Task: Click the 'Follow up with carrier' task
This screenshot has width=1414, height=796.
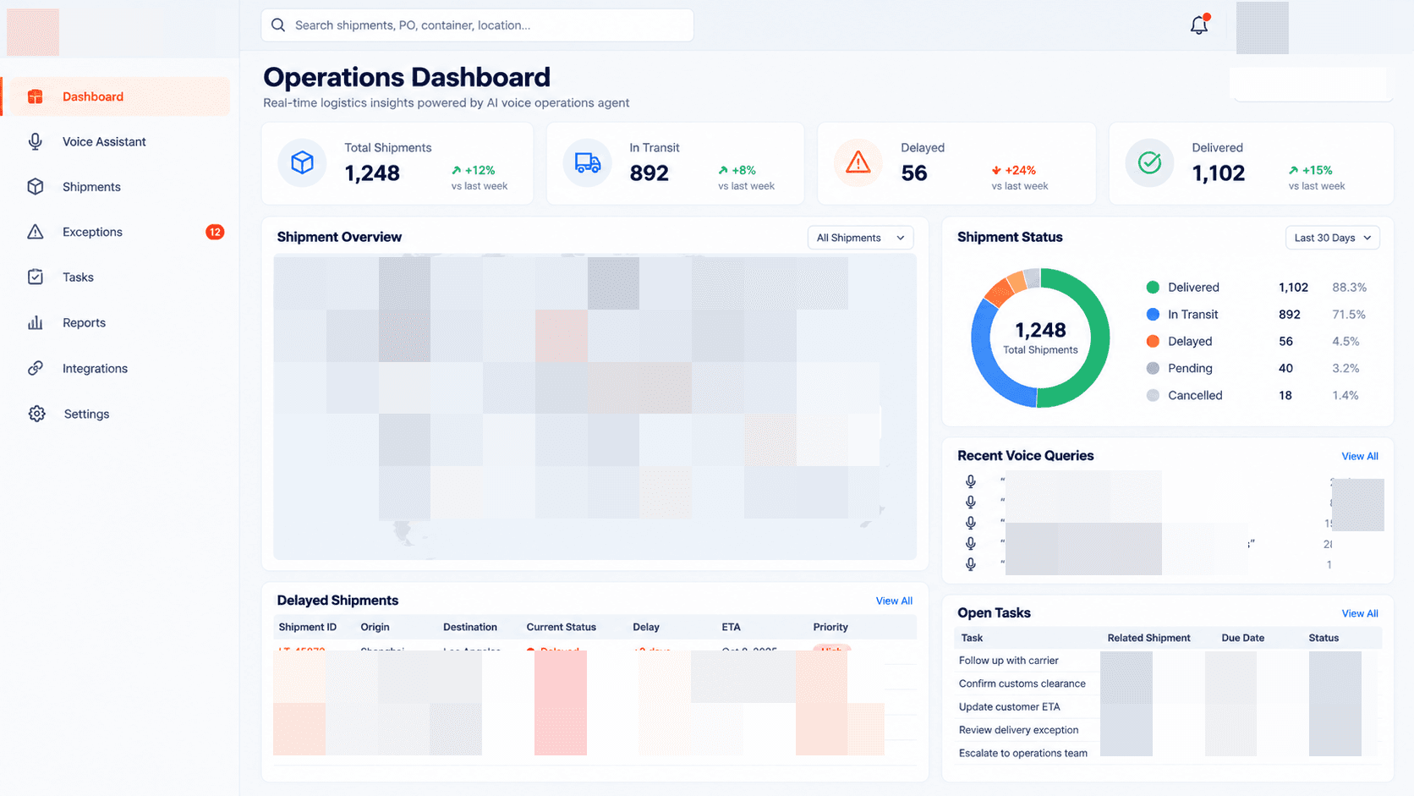Action: 1008,661
